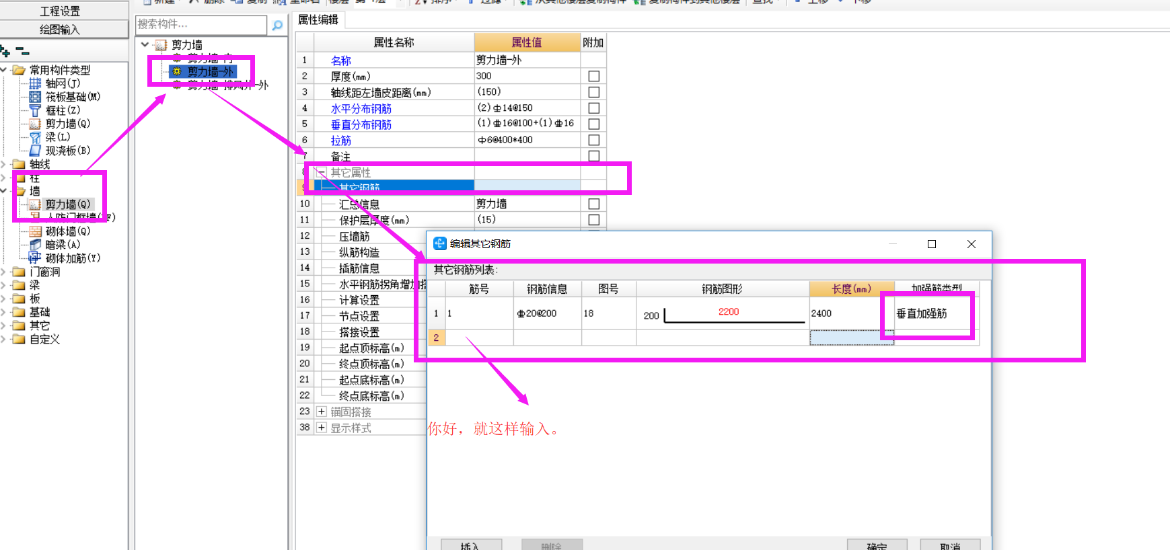Click the 插入 button in the dialog
The image size is (1170, 550).
pyautogui.click(x=471, y=545)
